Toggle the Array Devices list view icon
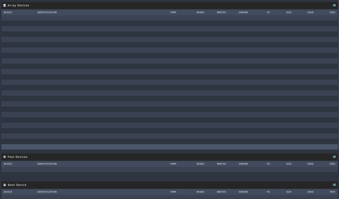The image size is (339, 199). click(x=334, y=5)
